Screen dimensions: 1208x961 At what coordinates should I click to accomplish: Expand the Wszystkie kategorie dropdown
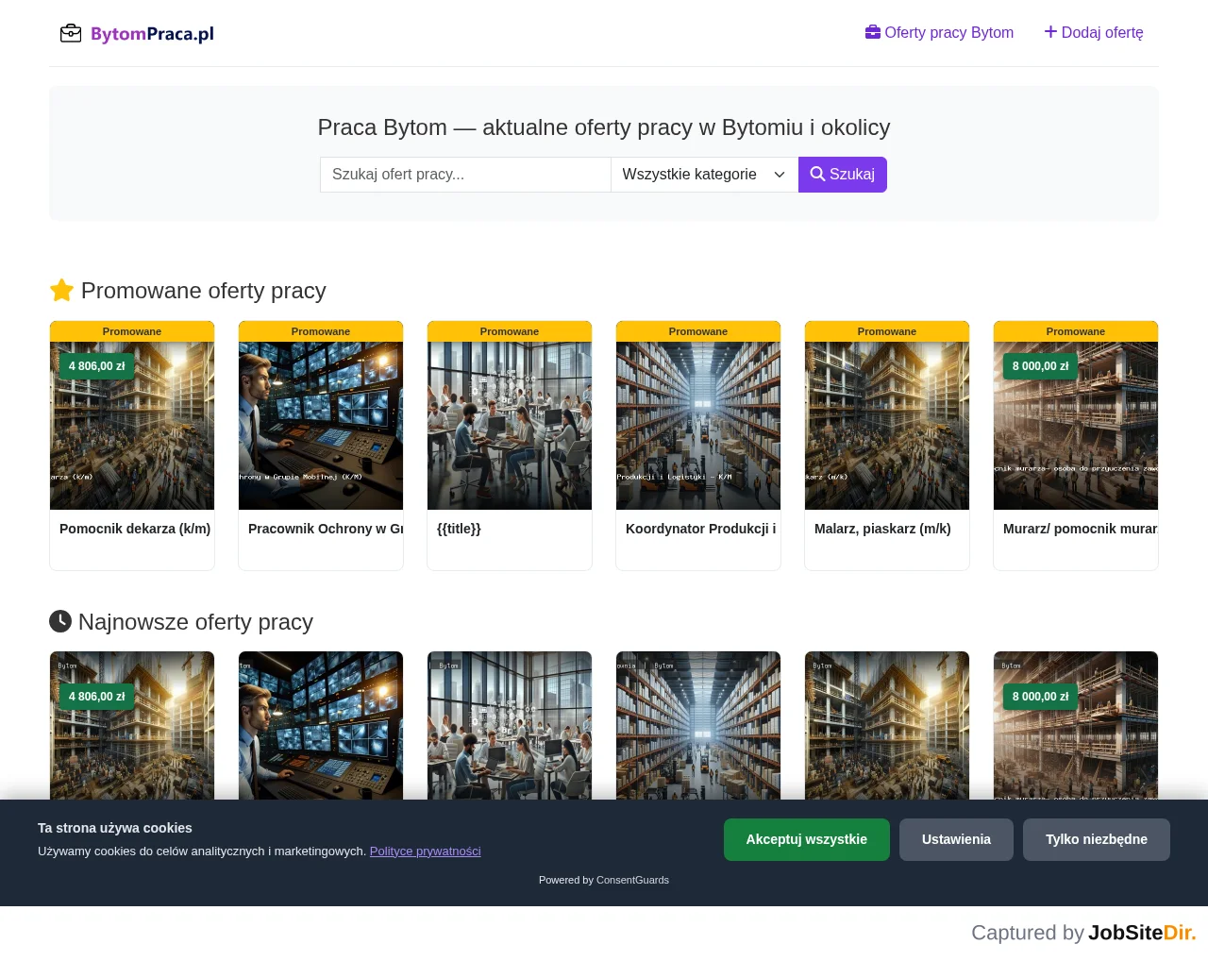[x=705, y=175]
